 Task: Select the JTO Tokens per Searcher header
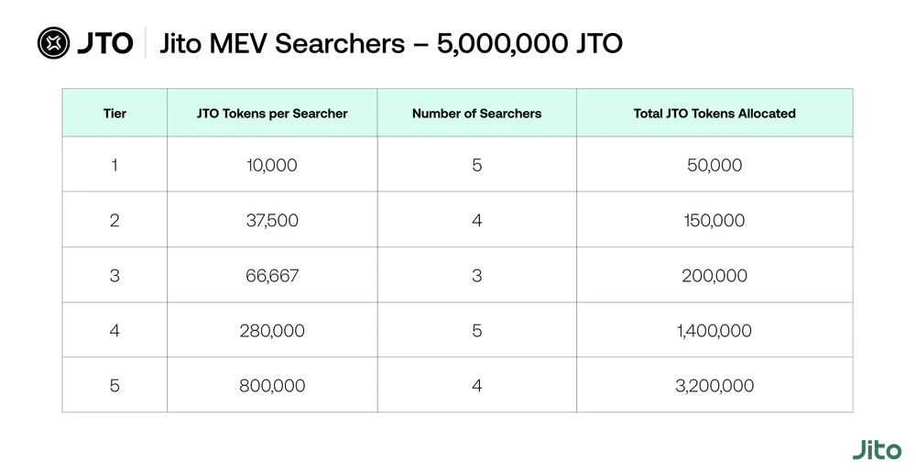pos(272,114)
